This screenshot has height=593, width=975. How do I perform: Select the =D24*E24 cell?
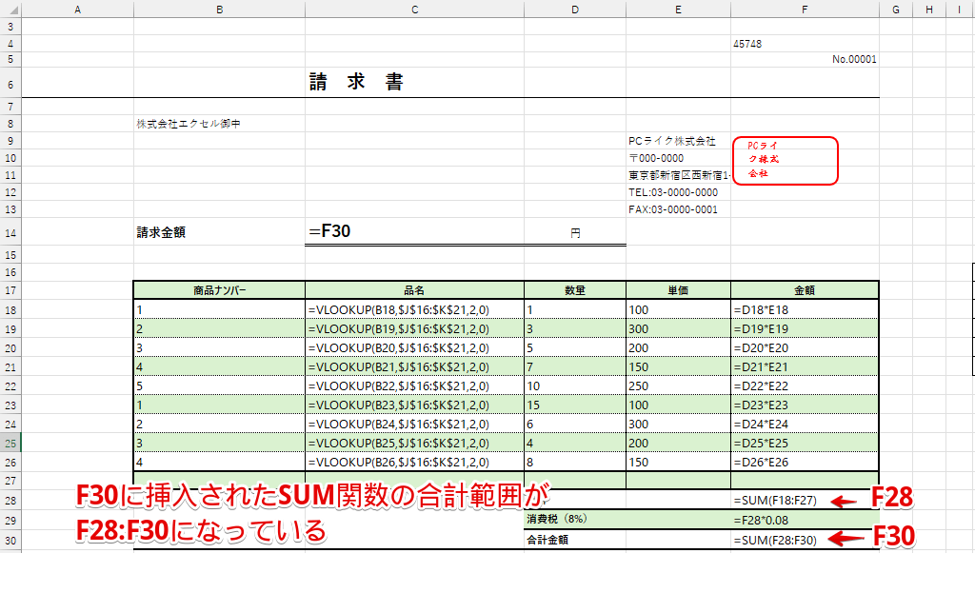(805, 424)
